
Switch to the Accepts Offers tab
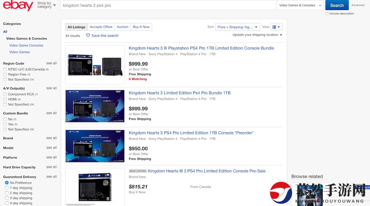[x=101, y=27]
